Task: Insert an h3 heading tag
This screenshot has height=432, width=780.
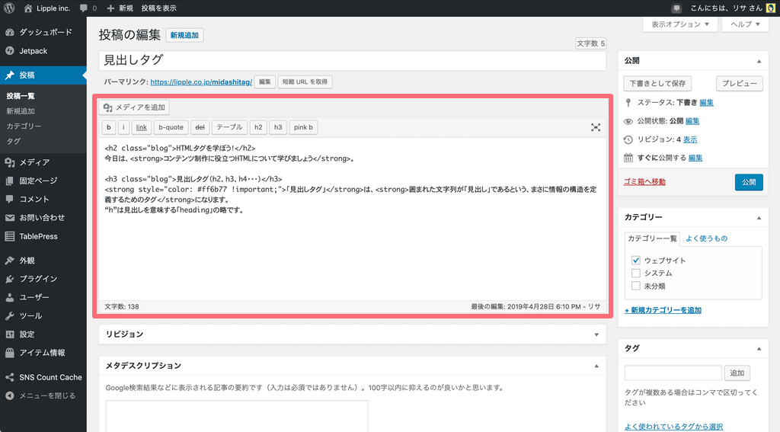Action: [x=278, y=127]
